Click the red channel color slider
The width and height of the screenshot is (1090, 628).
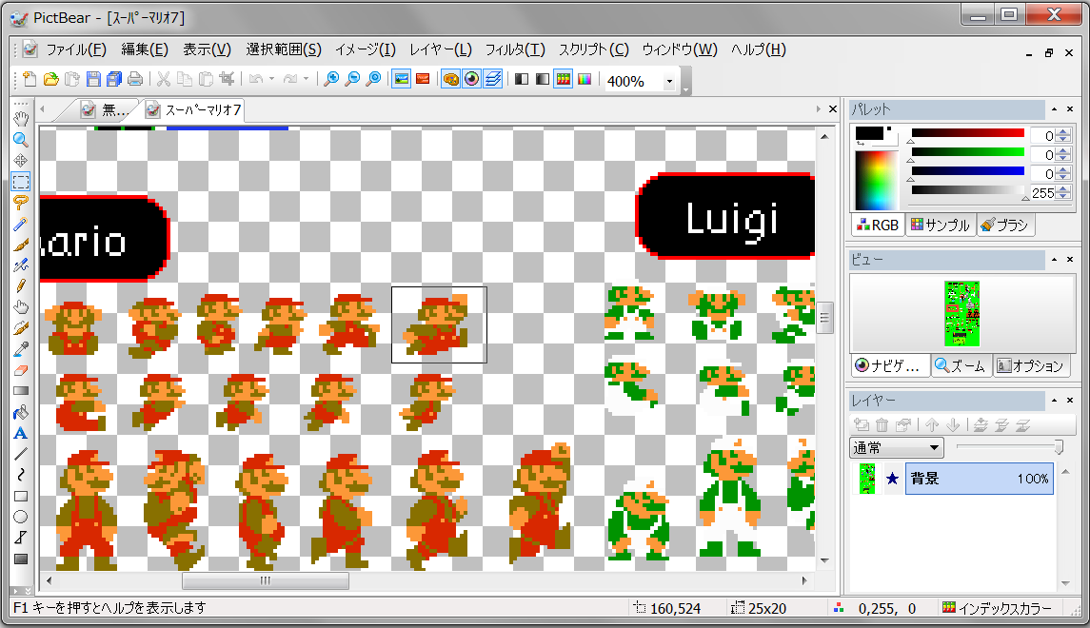pos(967,133)
